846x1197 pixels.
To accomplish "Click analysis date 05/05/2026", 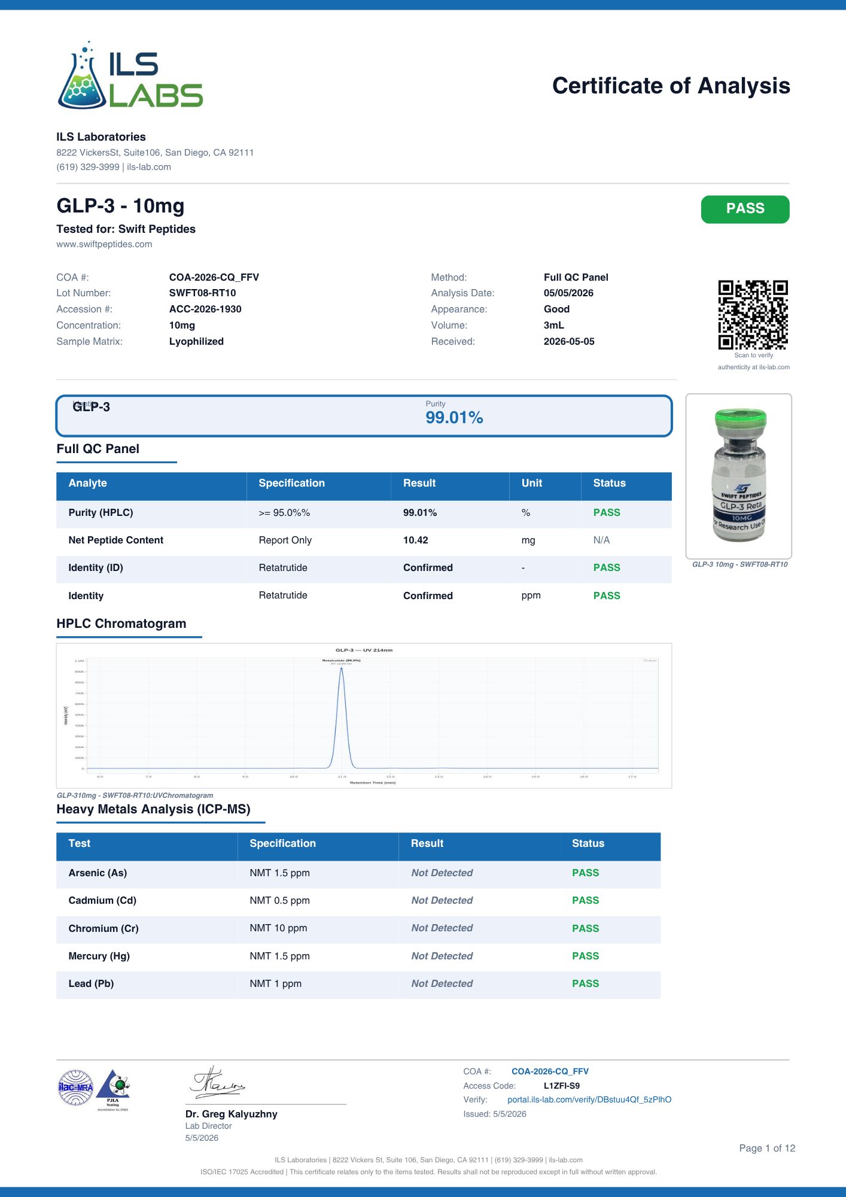I will (568, 293).
